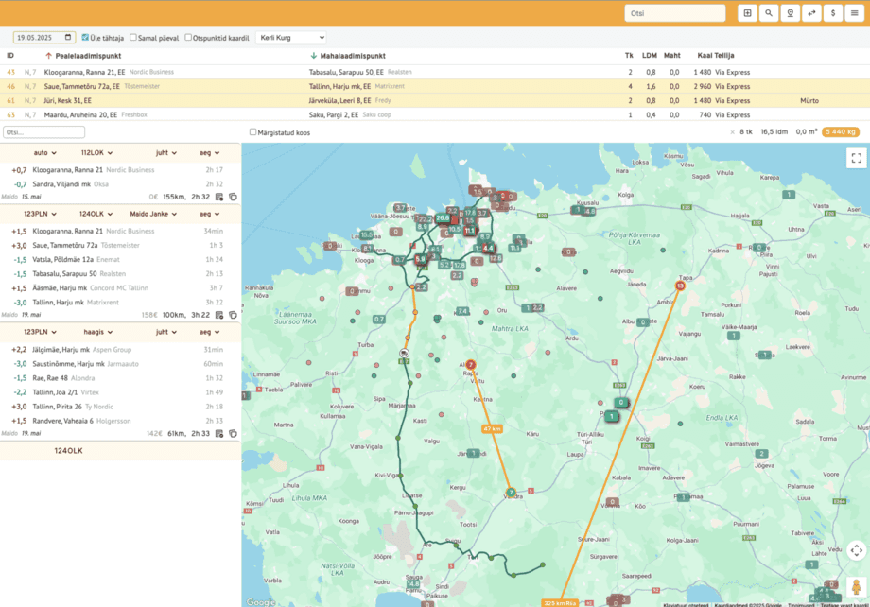Click the map recenter crosshair icon
This screenshot has width=870, height=607.
(856, 550)
